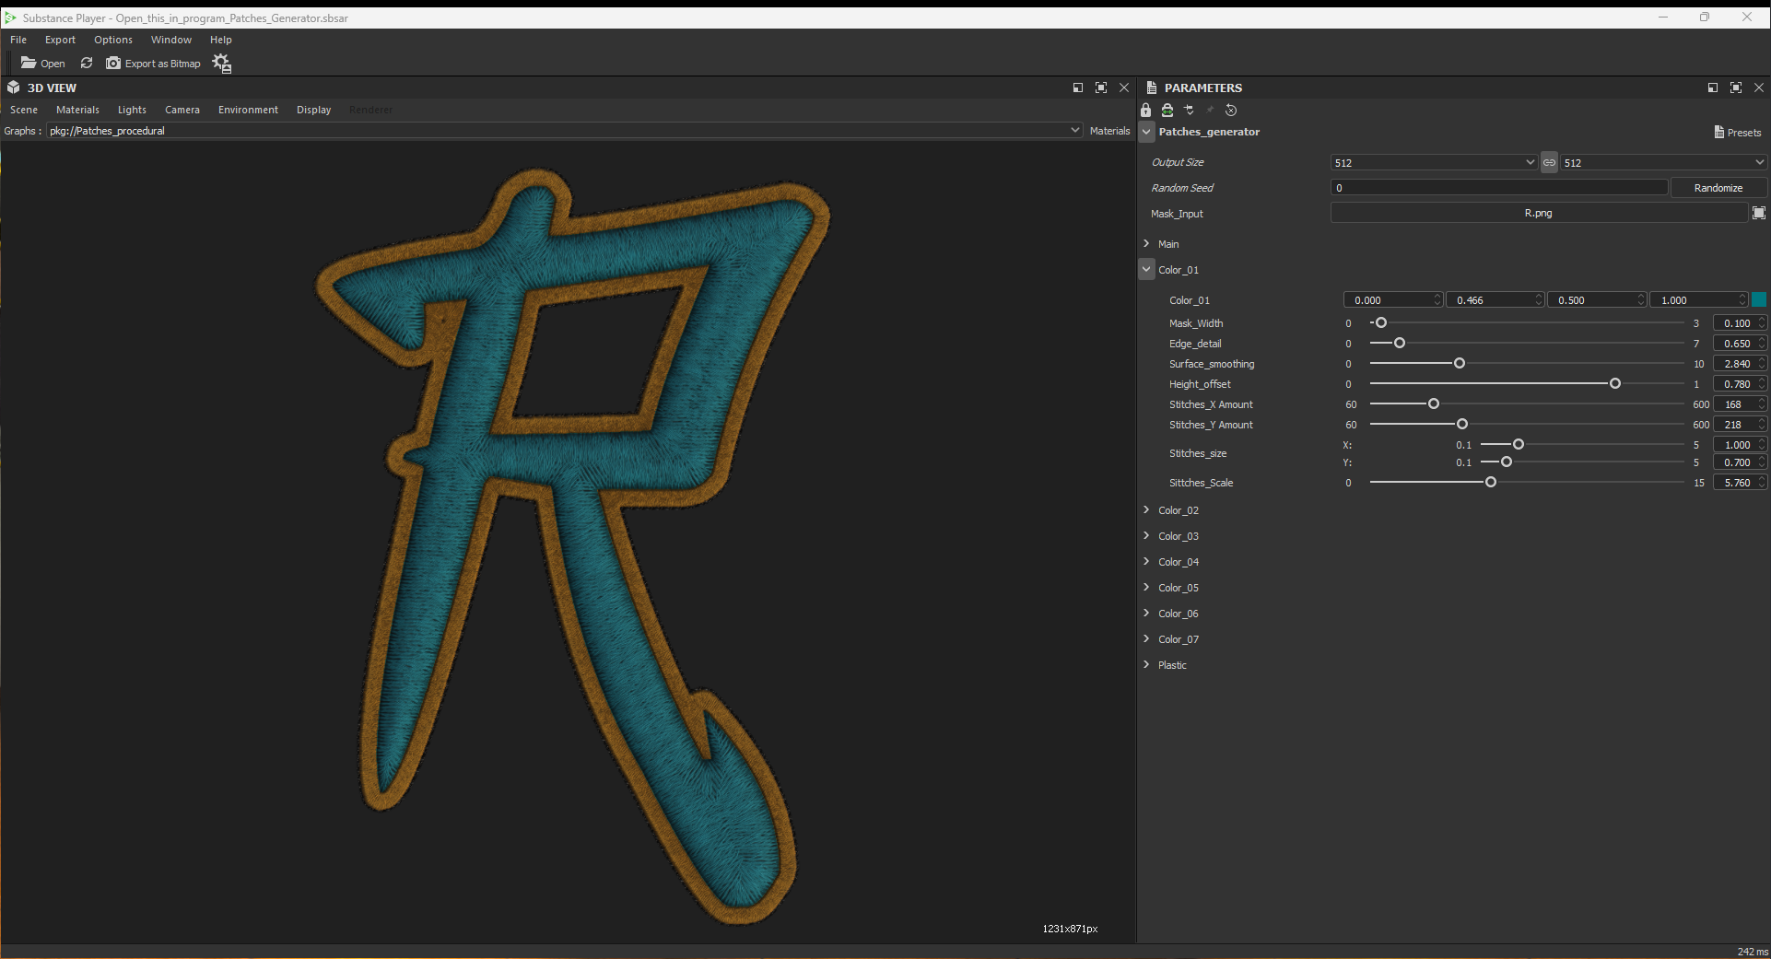This screenshot has height=959, width=1771.
Task: Toggle the Output Size link ratio button
Action: pyautogui.click(x=1550, y=162)
